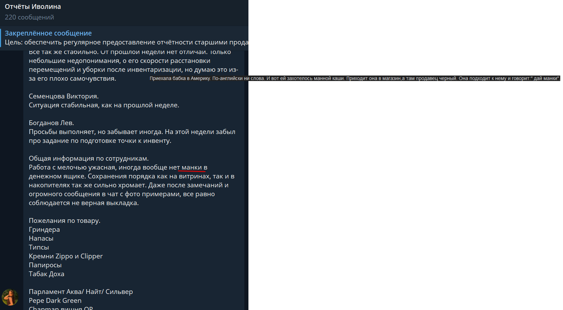Click the 220 сообщений subtitle
Viewport: 563px width, 310px height.
click(29, 17)
